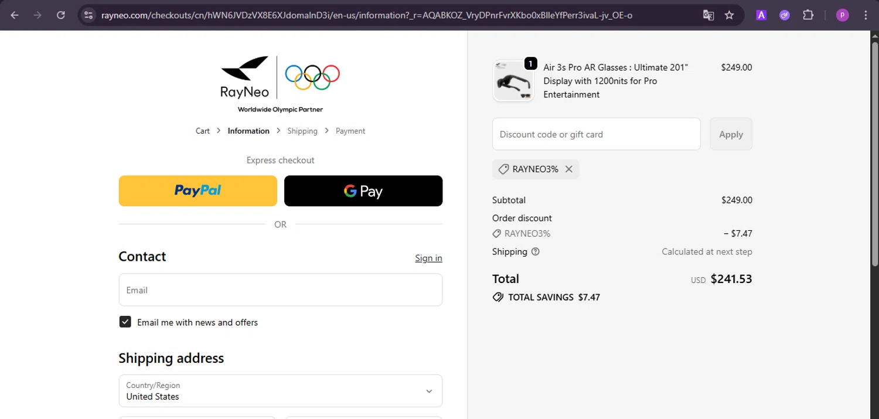Open the Chrome profile avatar

[842, 15]
